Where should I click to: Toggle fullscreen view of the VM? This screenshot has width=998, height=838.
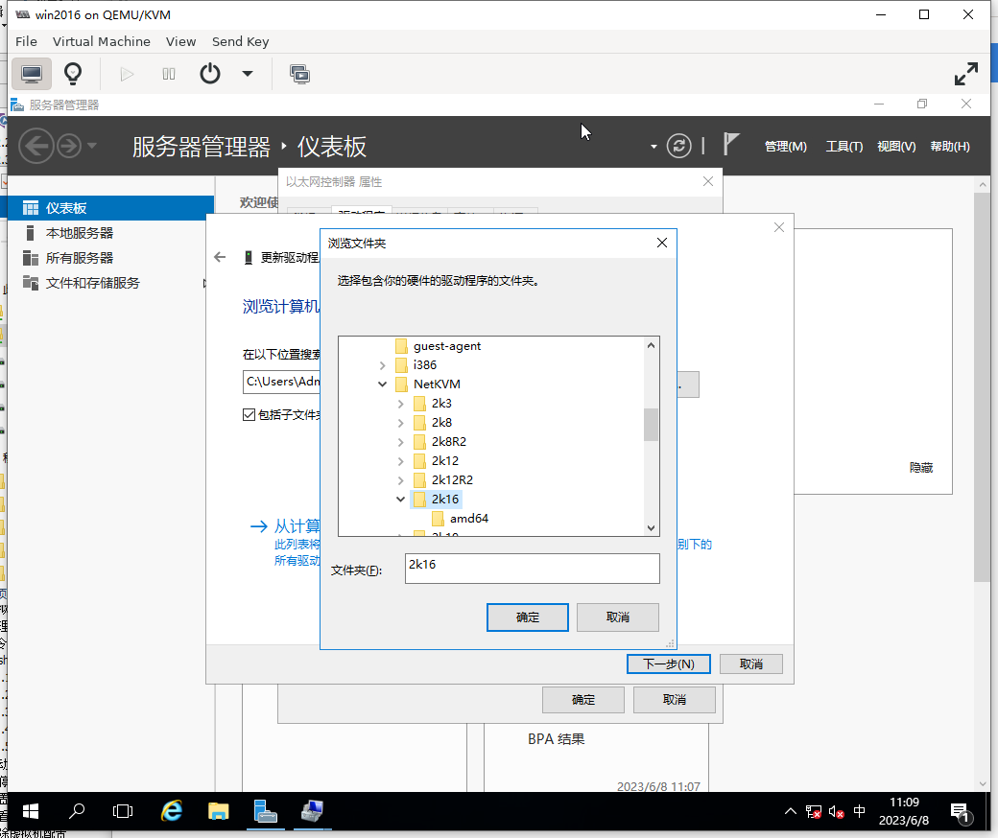tap(965, 74)
